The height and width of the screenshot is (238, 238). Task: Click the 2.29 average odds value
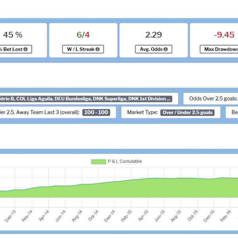click(x=154, y=35)
